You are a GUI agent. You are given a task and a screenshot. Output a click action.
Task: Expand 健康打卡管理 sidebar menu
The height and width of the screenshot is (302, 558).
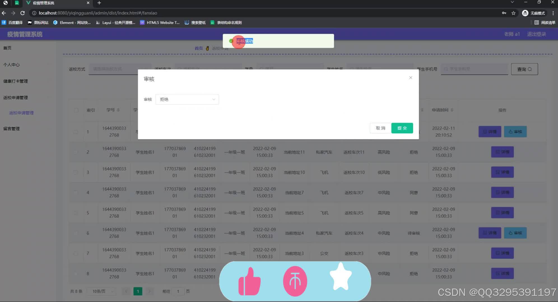[x=16, y=81]
